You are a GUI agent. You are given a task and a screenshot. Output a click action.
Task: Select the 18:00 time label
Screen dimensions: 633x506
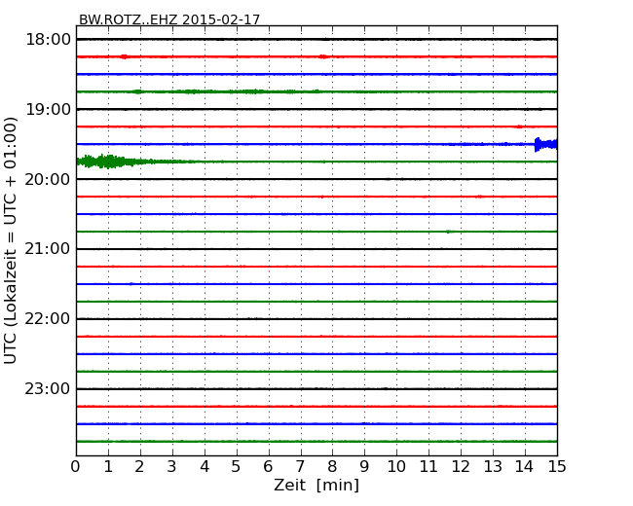(x=48, y=40)
